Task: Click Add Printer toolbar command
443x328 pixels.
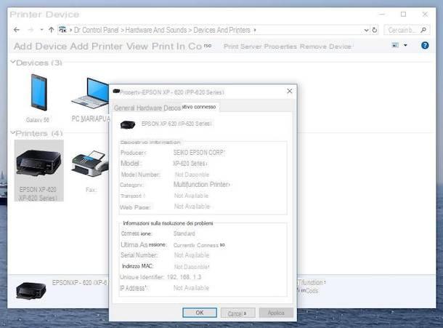Action: 97,46
